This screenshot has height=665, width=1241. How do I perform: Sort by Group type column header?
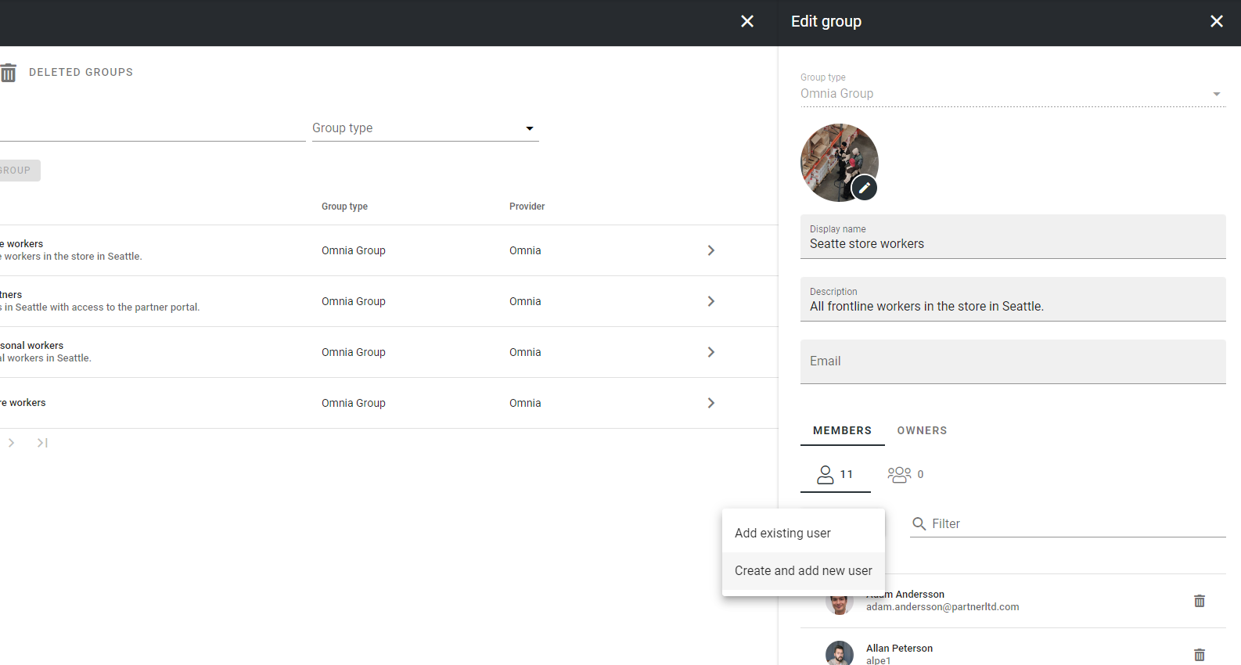[x=344, y=207]
